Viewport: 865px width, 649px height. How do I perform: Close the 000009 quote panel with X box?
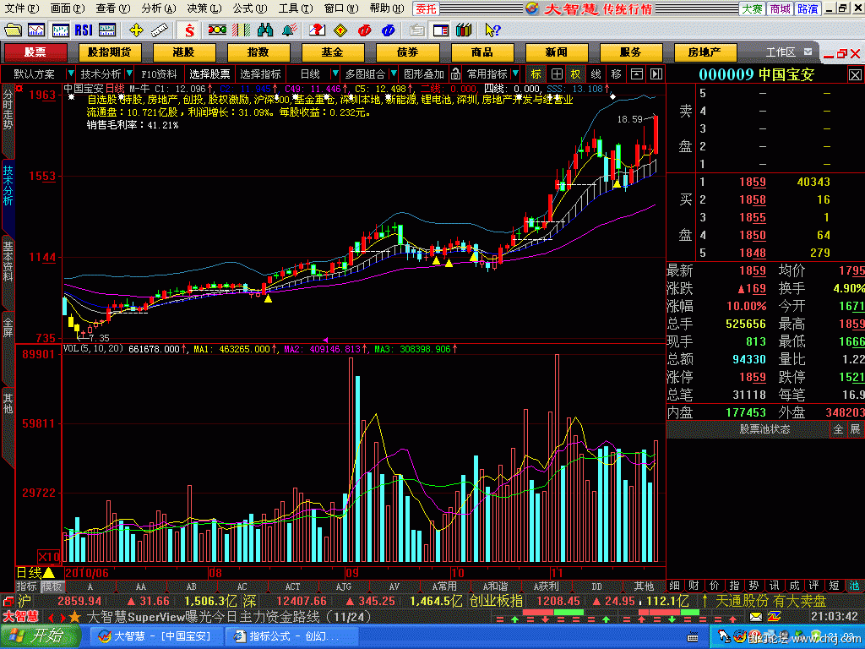click(x=855, y=74)
